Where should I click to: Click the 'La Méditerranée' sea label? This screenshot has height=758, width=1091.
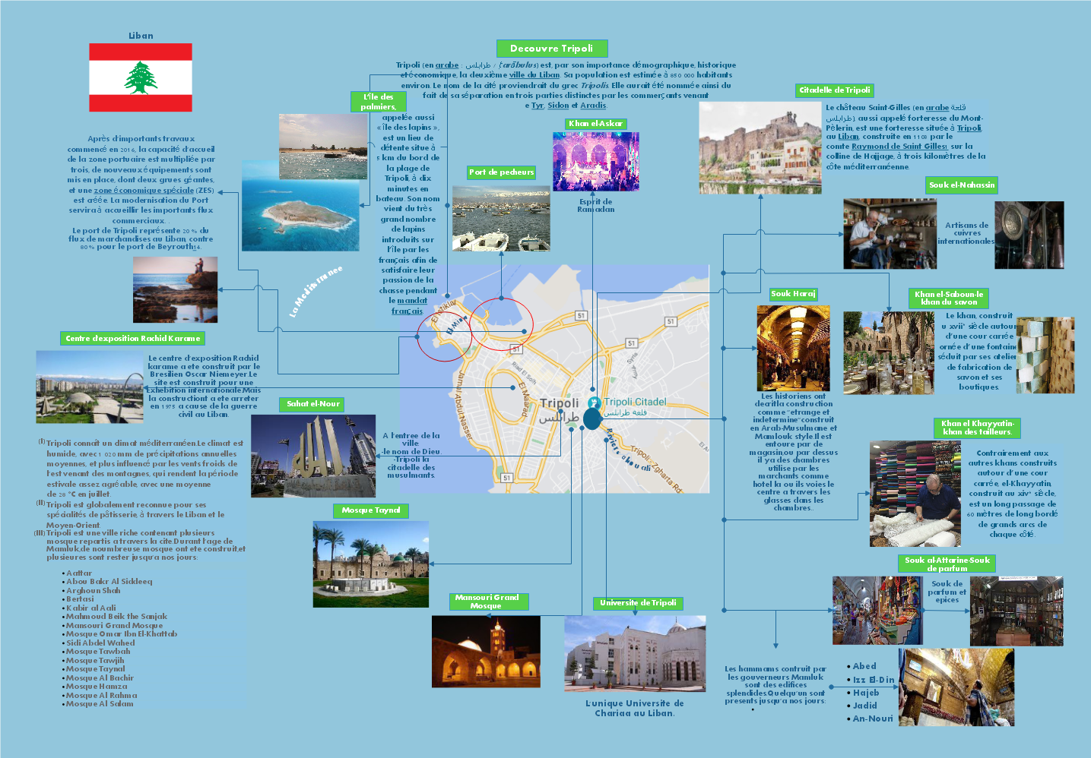[317, 290]
